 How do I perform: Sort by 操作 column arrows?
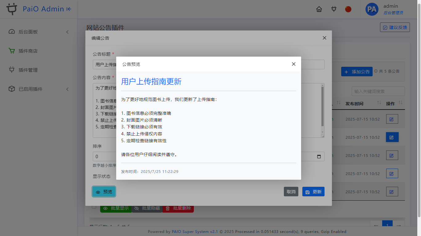[401, 102]
